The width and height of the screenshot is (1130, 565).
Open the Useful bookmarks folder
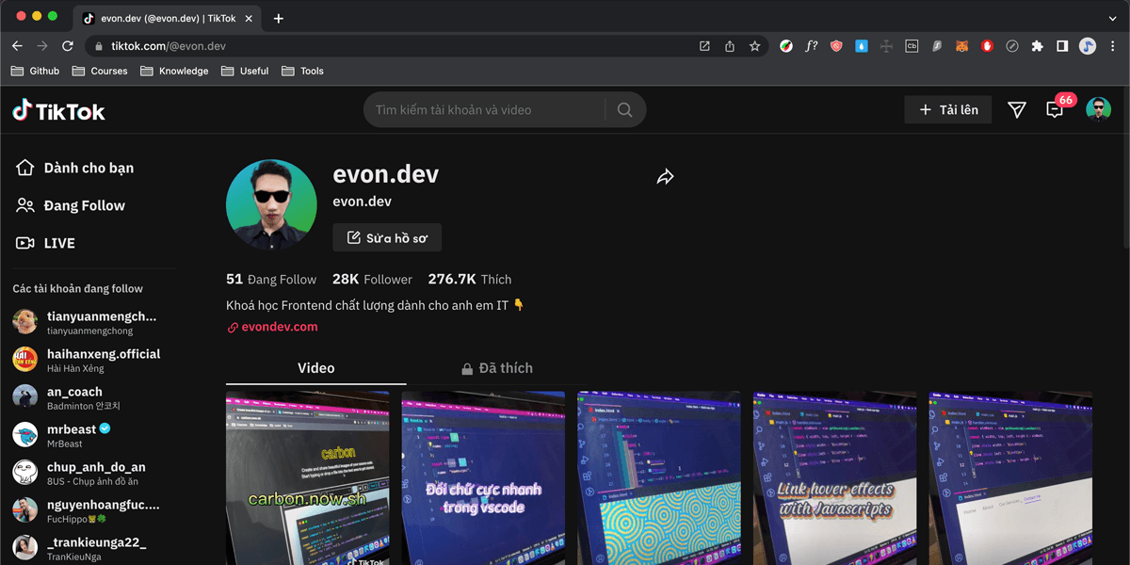click(x=245, y=71)
